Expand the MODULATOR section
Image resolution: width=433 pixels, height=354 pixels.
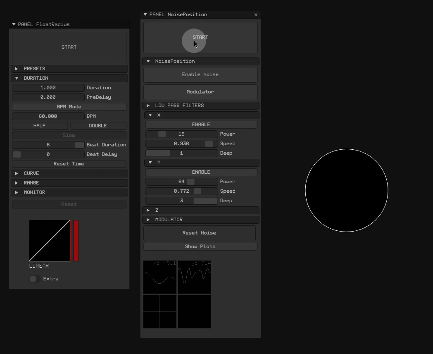click(x=201, y=220)
